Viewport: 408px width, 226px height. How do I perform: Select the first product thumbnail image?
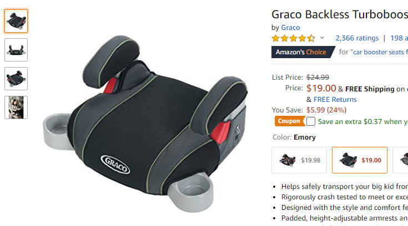click(x=16, y=21)
